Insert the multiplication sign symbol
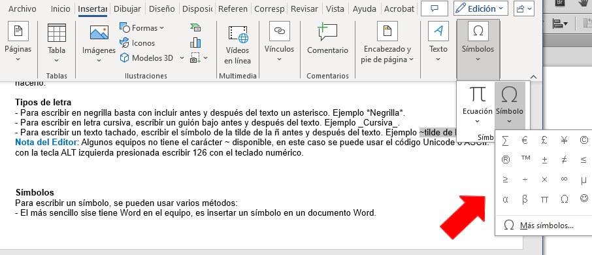 tap(544, 180)
